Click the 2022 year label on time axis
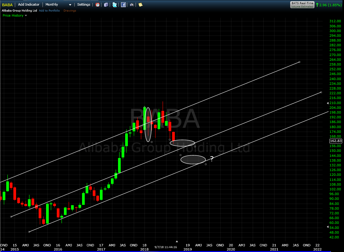 (318, 249)
